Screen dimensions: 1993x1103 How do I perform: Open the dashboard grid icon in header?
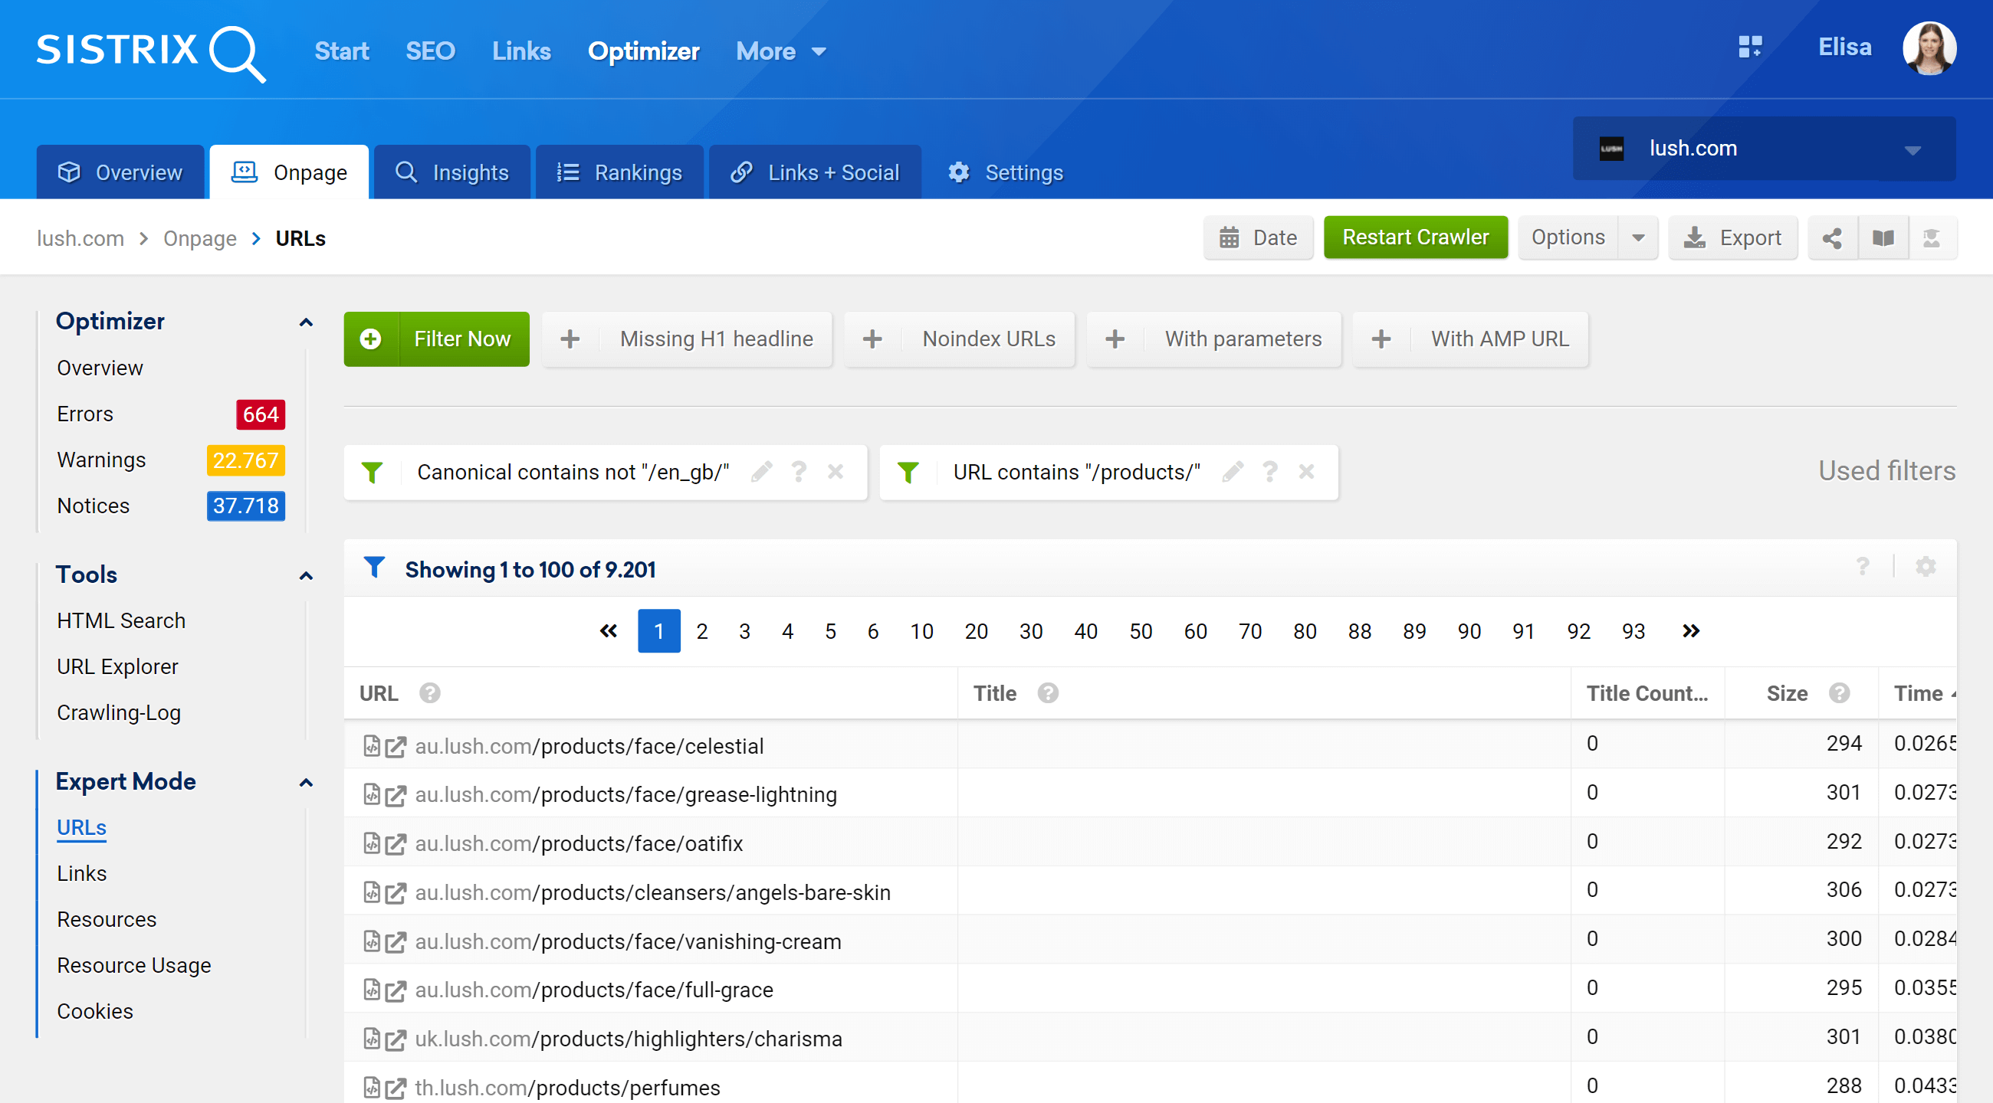point(1750,48)
